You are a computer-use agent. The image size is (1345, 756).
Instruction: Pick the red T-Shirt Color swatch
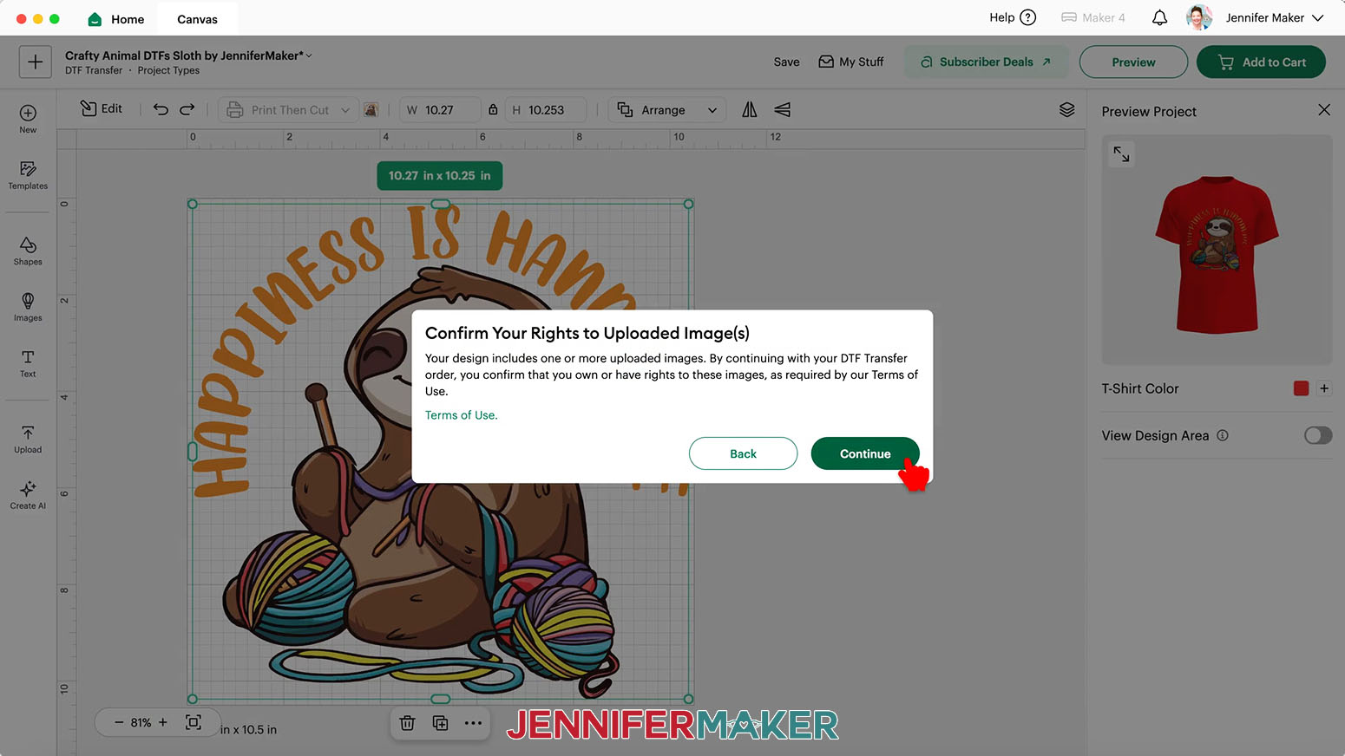[x=1300, y=388]
